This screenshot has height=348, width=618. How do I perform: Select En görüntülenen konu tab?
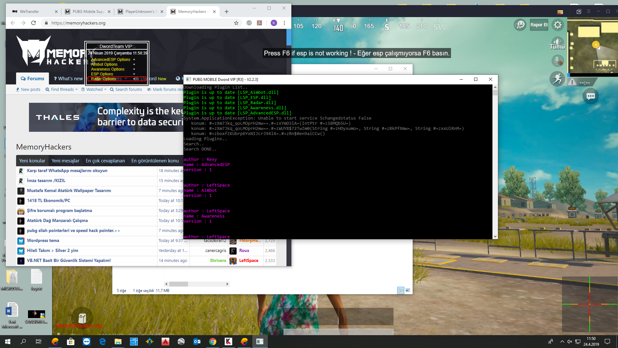(155, 161)
